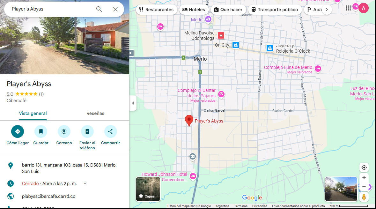The width and height of the screenshot is (376, 209).
Task: Zoom in using the plus control
Action: click(x=364, y=177)
